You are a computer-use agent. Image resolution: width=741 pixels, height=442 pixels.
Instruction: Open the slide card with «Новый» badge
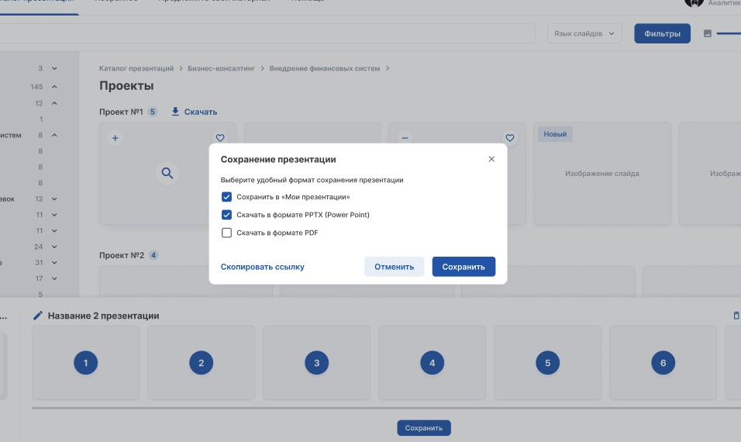(x=602, y=174)
